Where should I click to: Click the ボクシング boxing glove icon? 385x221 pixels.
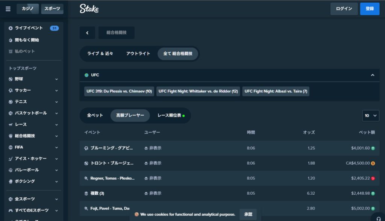pyautogui.click(x=11, y=182)
